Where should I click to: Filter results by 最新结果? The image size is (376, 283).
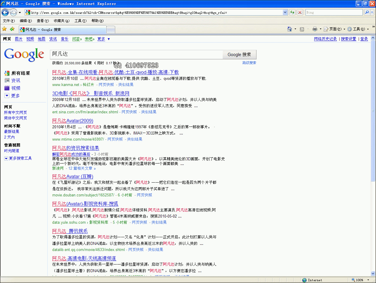point(12,132)
